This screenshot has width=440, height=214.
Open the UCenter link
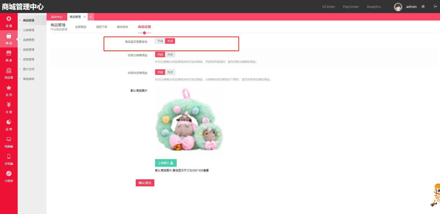[x=329, y=7]
